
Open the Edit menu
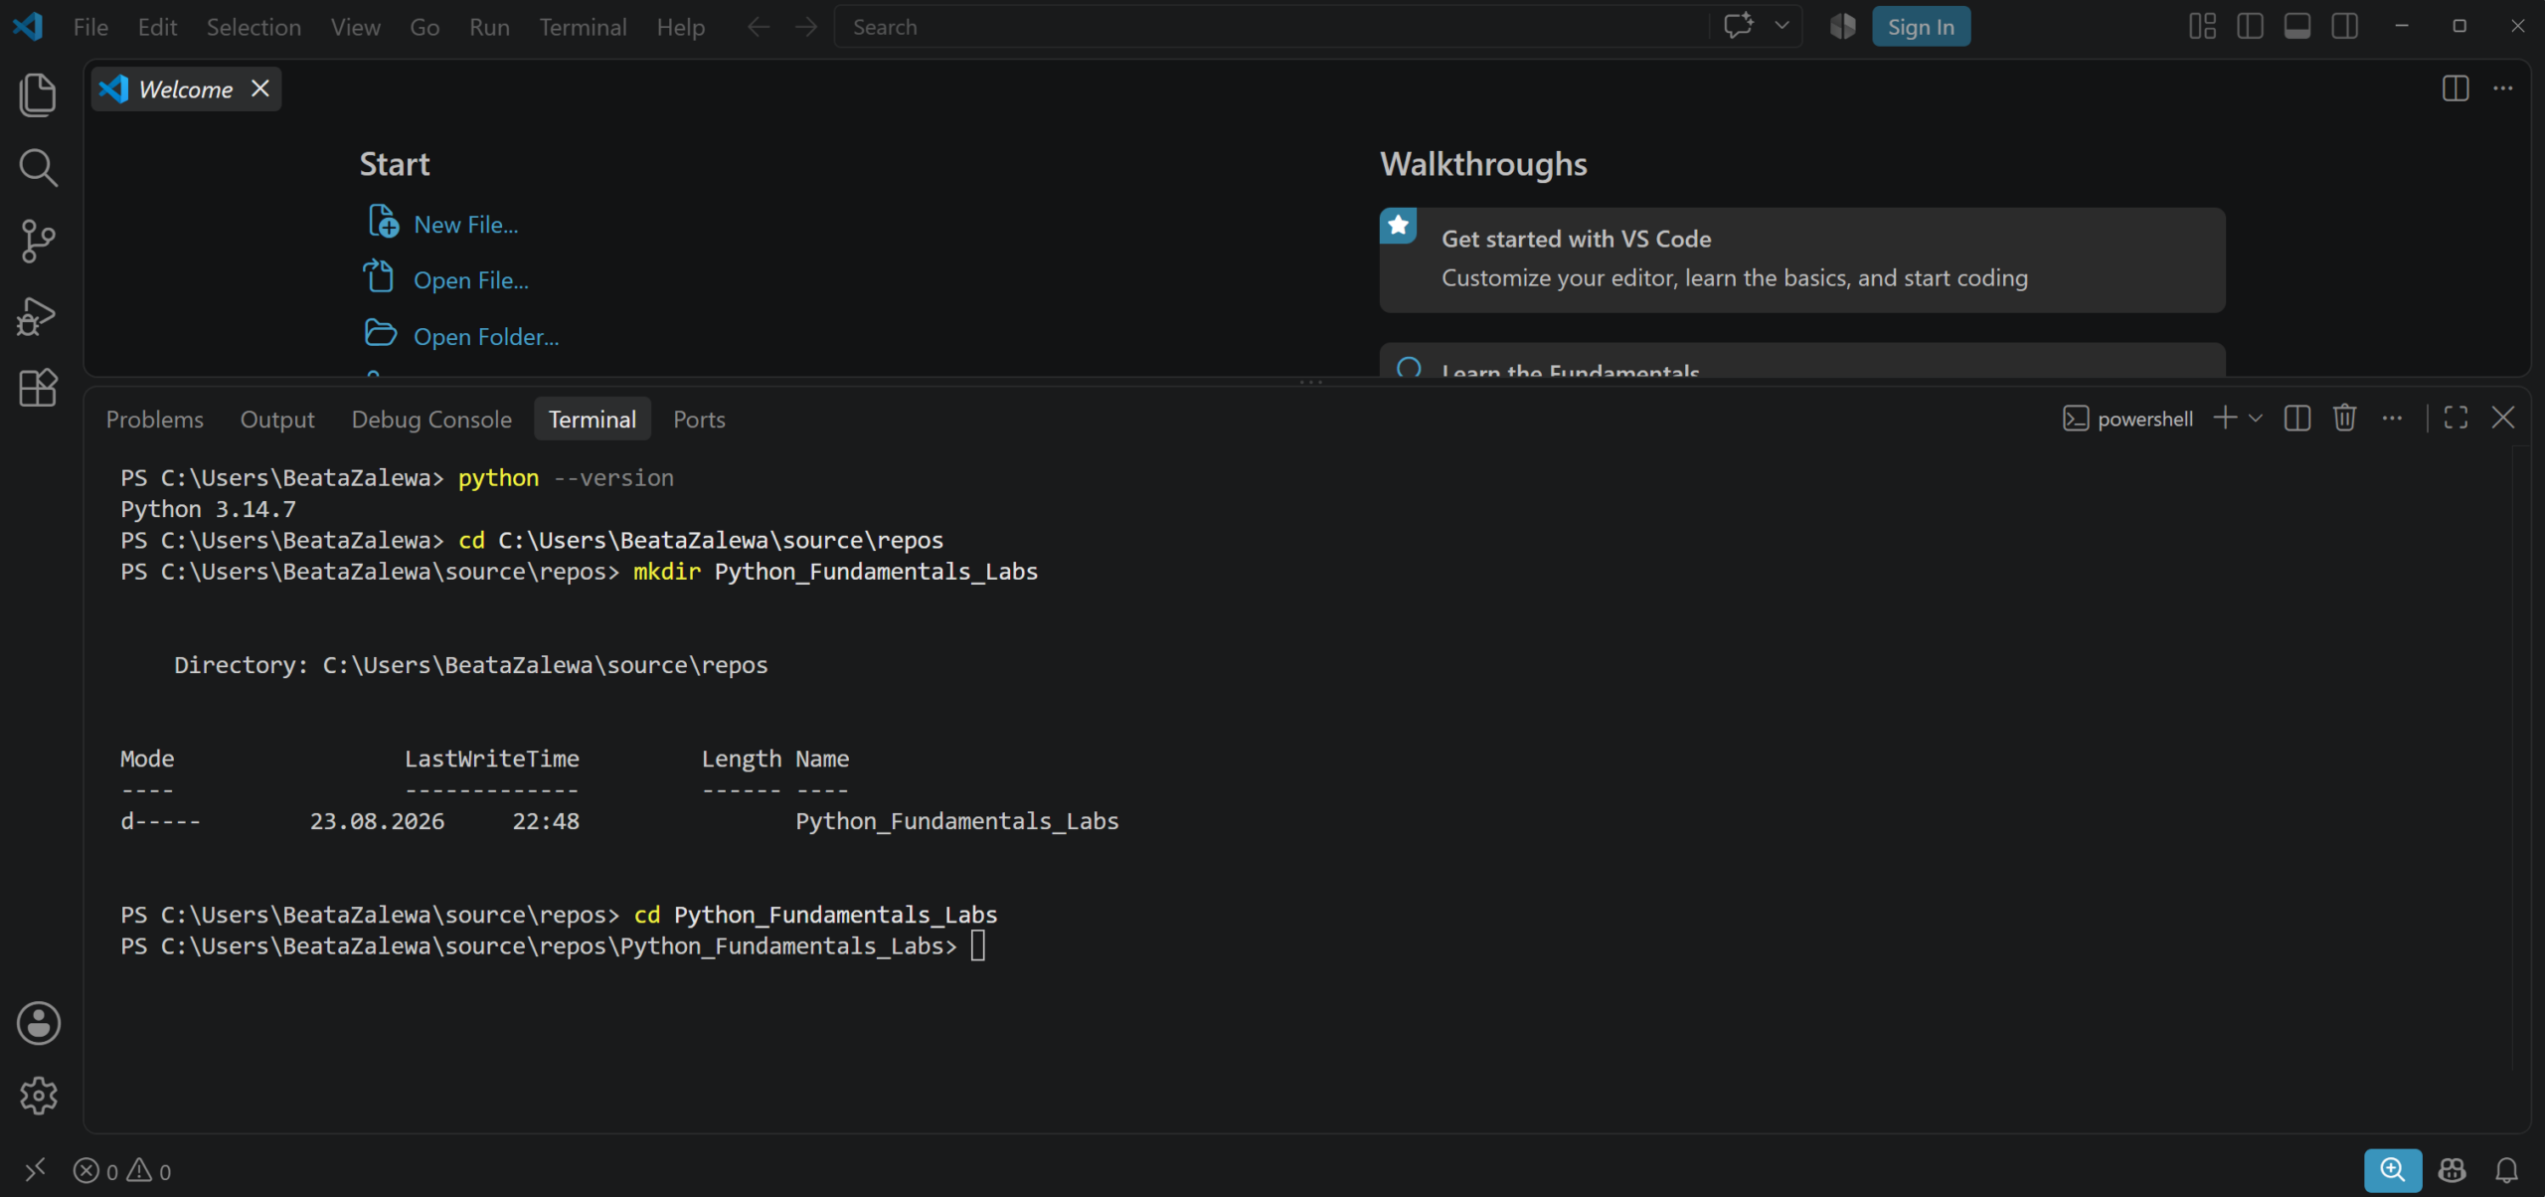coord(157,27)
